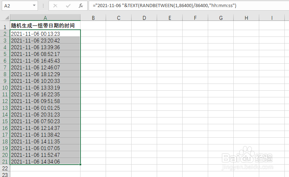This screenshot has width=289, height=177.
Task: Click cell with 2021-11-06 14:34:06
Action: point(45,161)
